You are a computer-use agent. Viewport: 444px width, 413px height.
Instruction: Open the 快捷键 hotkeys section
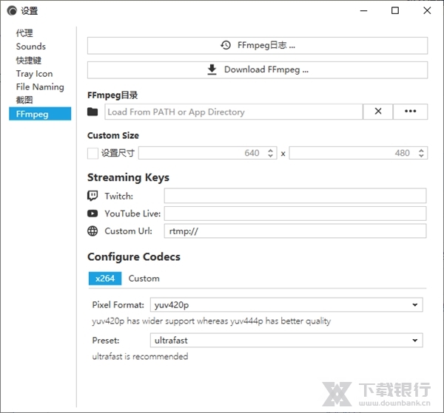point(29,60)
